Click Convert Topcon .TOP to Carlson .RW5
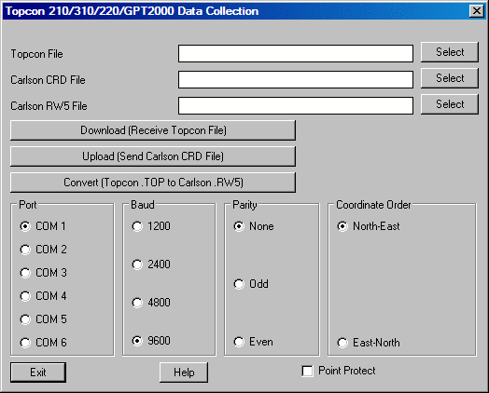The height and width of the screenshot is (393, 489). pos(153,183)
